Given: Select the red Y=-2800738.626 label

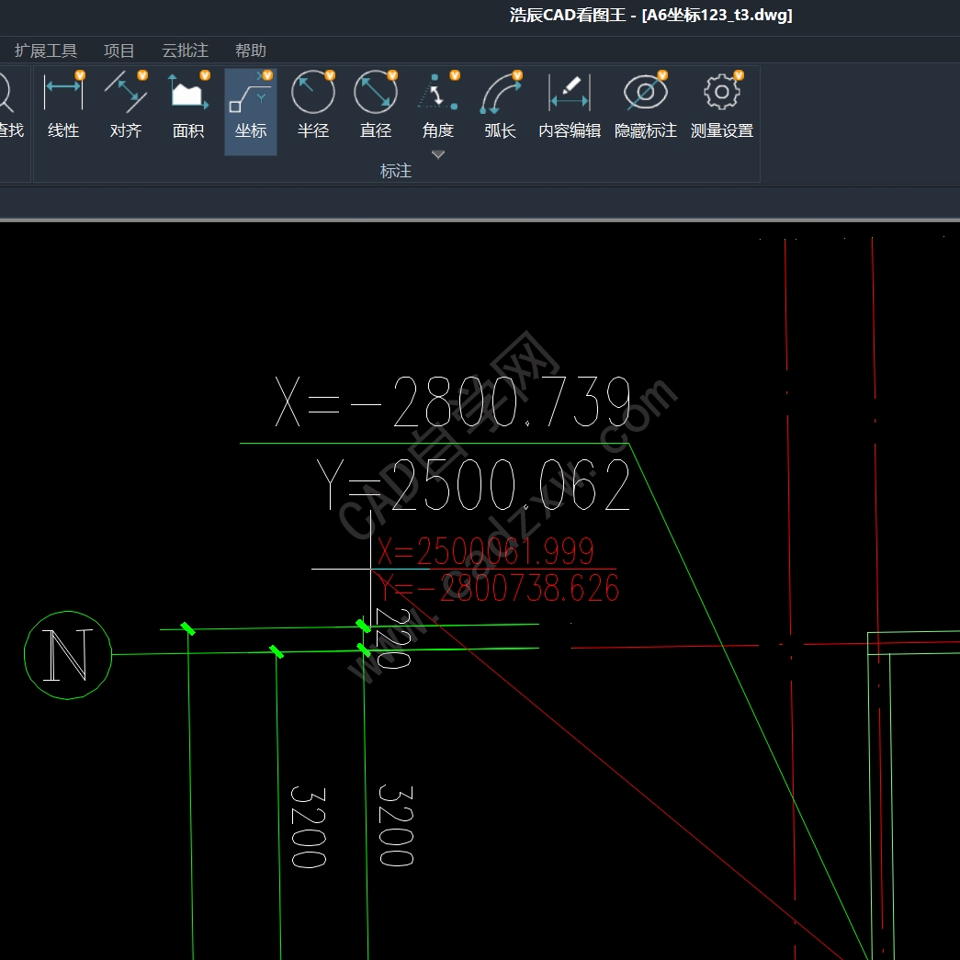Looking at the screenshot, I should (x=498, y=588).
